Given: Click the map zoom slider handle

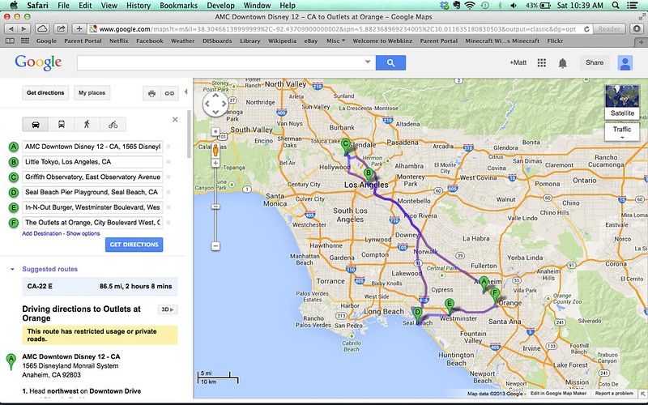Looking at the screenshot, I should (x=215, y=207).
